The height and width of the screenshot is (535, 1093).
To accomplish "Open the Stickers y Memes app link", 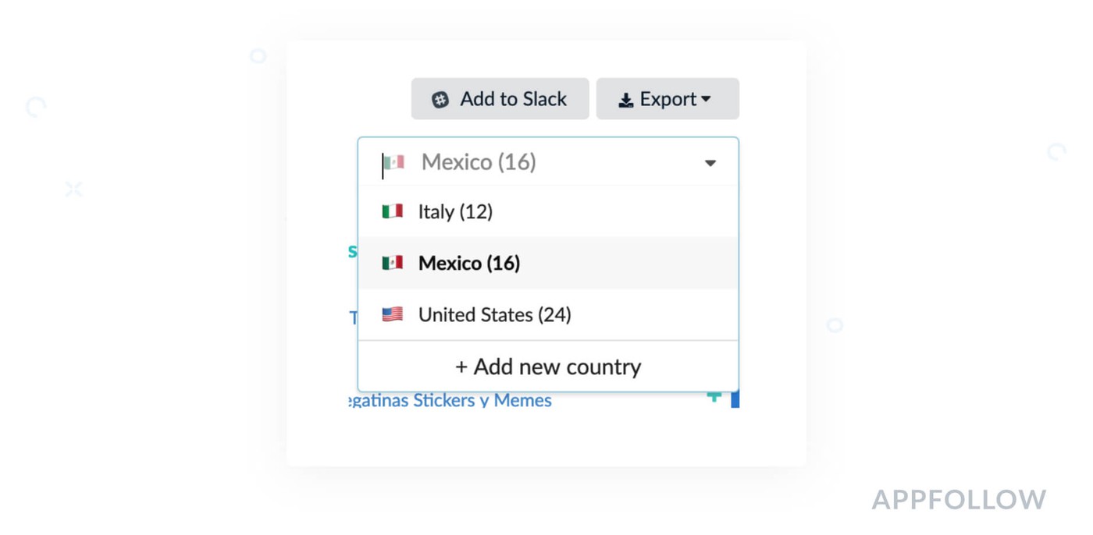I will coord(450,401).
